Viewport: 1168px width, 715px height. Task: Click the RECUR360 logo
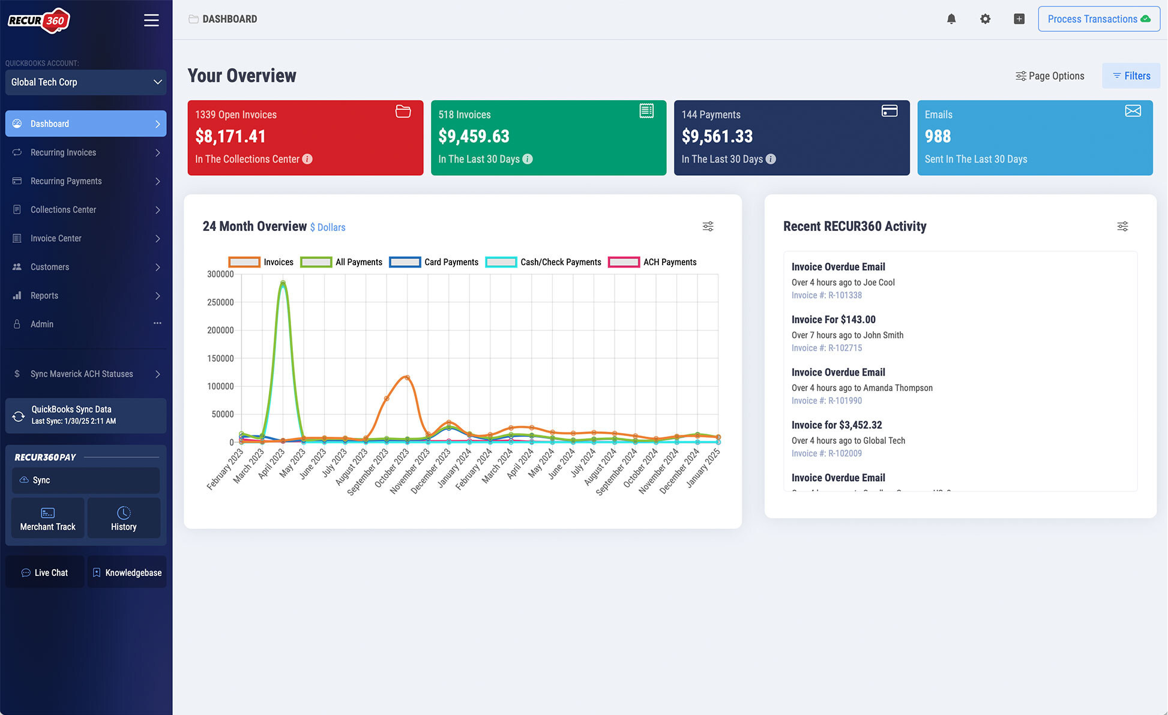(x=39, y=20)
